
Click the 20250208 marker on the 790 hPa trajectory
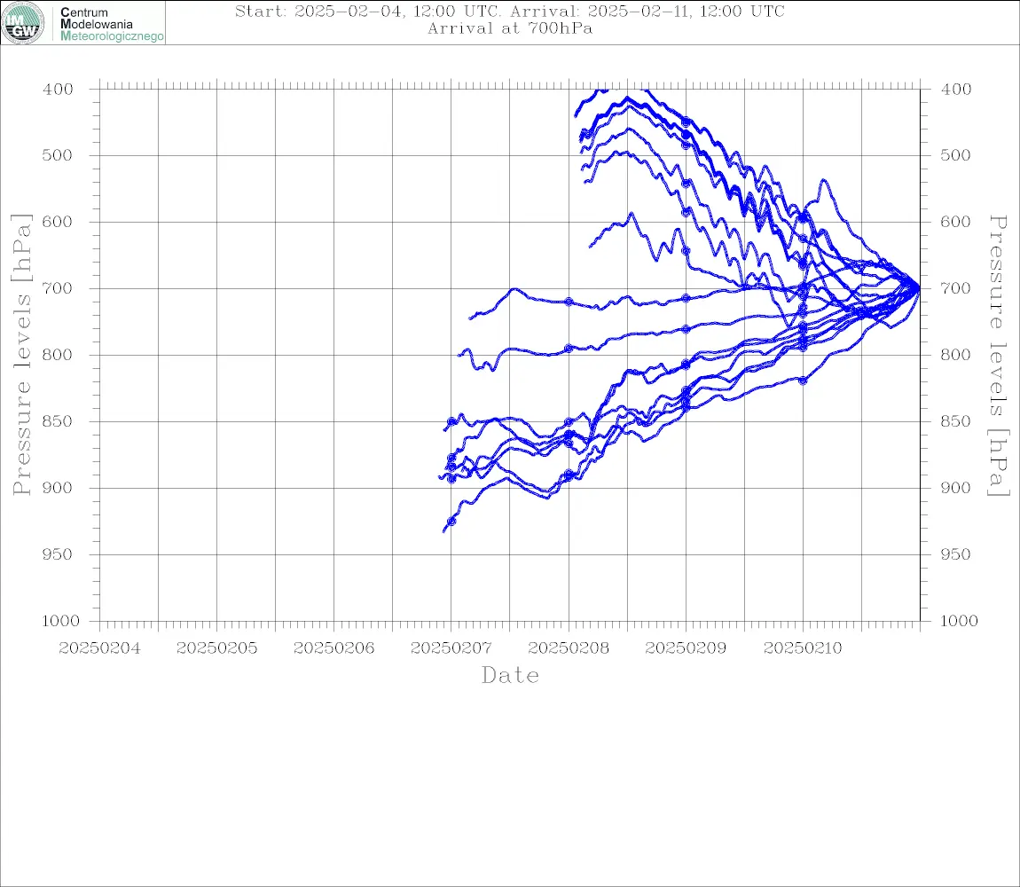pyautogui.click(x=569, y=349)
